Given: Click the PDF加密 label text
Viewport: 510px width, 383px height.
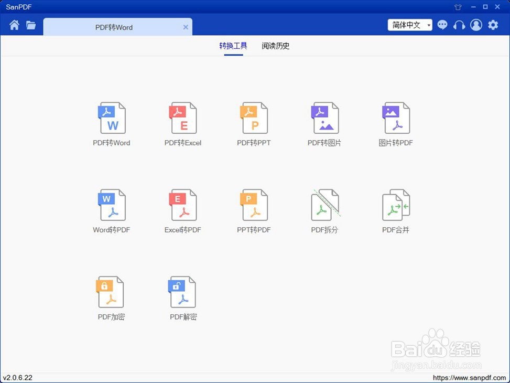Looking at the screenshot, I should tap(111, 317).
